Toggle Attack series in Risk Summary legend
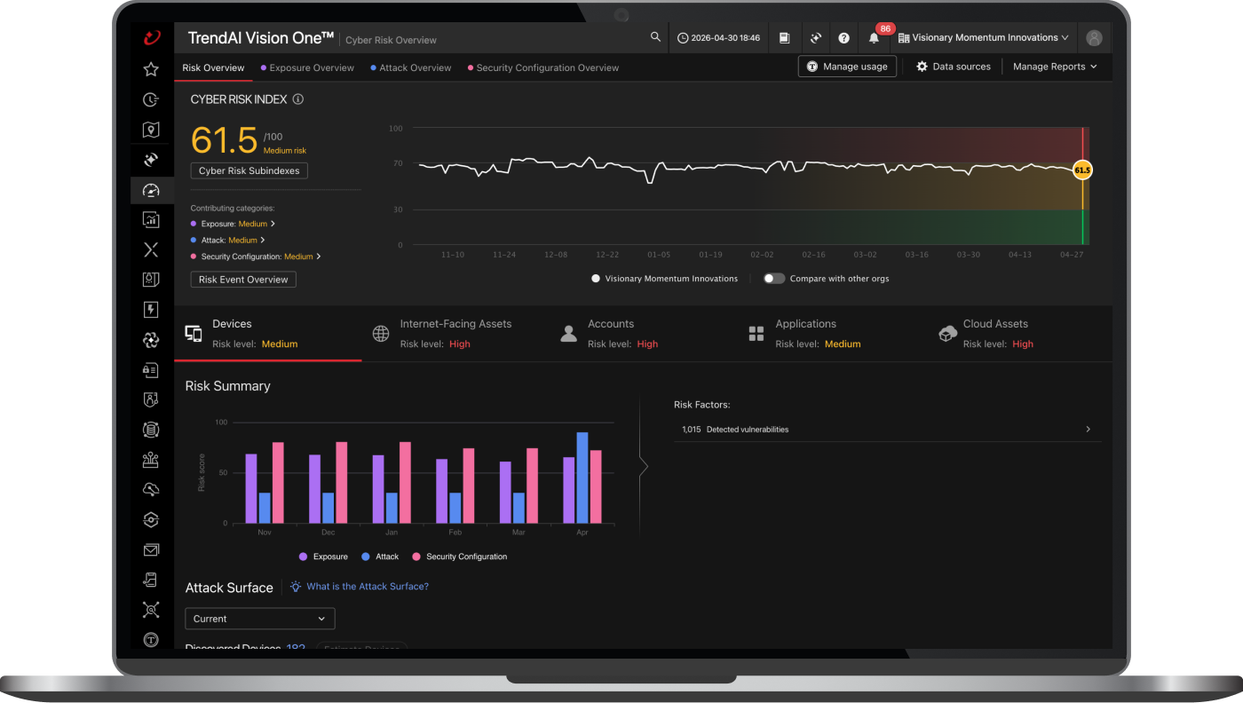Image resolution: width=1243 pixels, height=703 pixels. 381,557
